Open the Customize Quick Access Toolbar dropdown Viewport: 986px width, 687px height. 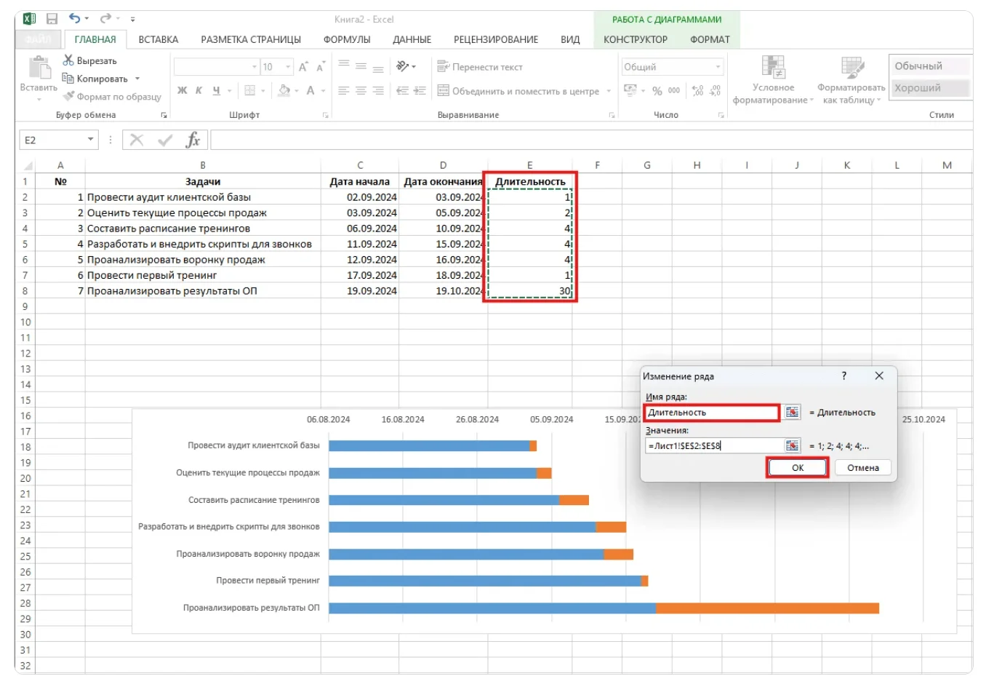click(132, 19)
